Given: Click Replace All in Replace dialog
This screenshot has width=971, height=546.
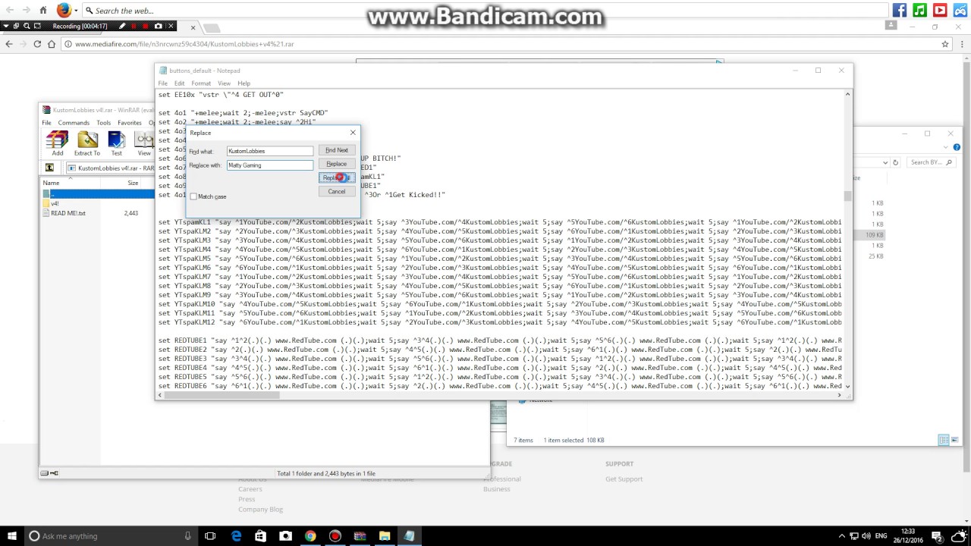Looking at the screenshot, I should click(337, 178).
